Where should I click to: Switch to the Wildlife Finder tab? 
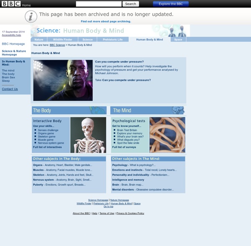pos(62,39)
